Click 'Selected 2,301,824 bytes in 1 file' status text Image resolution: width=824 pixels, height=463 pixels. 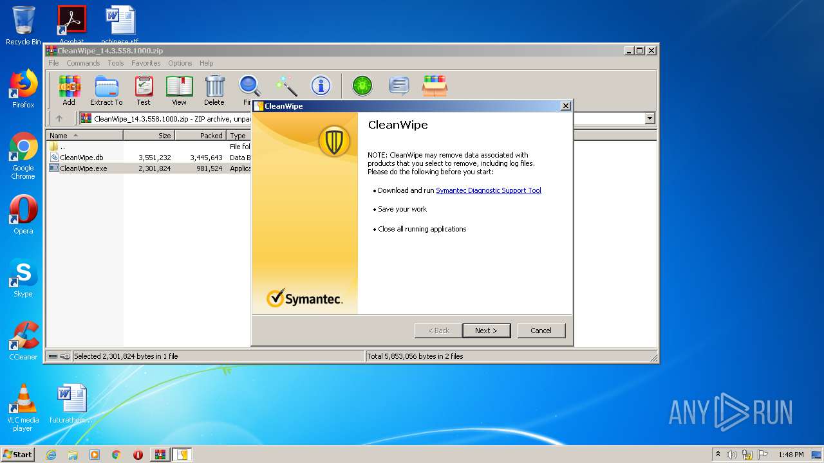pos(126,356)
